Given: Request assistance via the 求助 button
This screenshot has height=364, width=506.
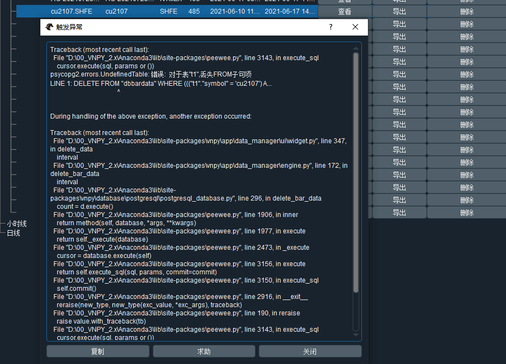Looking at the screenshot, I should (204, 350).
